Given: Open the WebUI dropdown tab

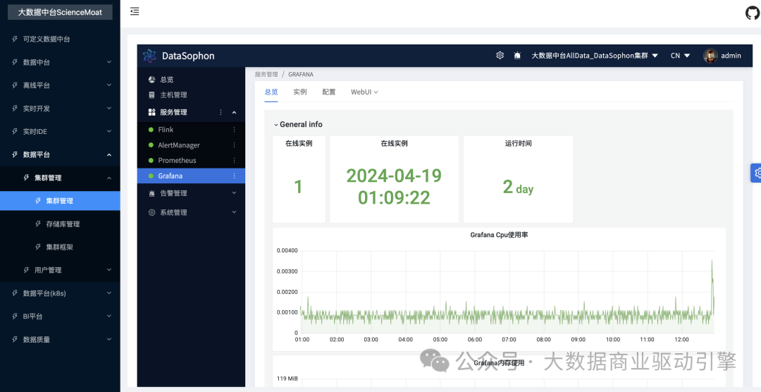Looking at the screenshot, I should point(364,92).
